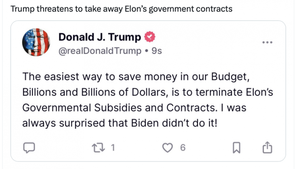Click the 9s post timestamp

157,51
